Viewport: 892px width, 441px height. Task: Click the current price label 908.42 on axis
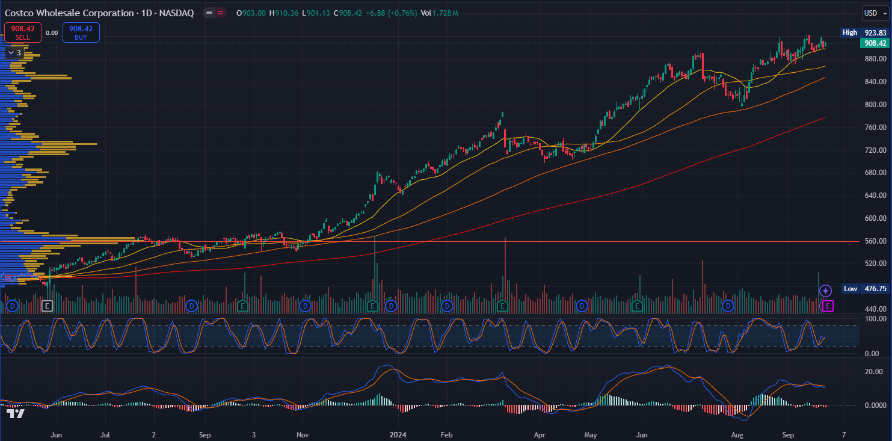[x=875, y=43]
